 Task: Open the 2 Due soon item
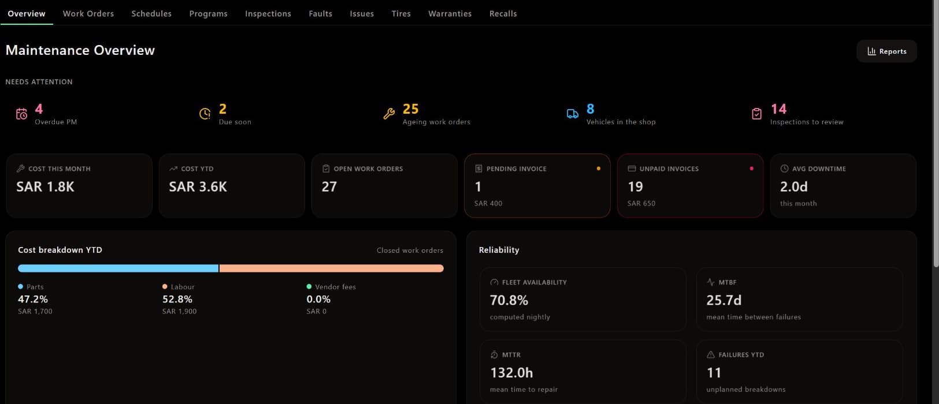coord(225,114)
